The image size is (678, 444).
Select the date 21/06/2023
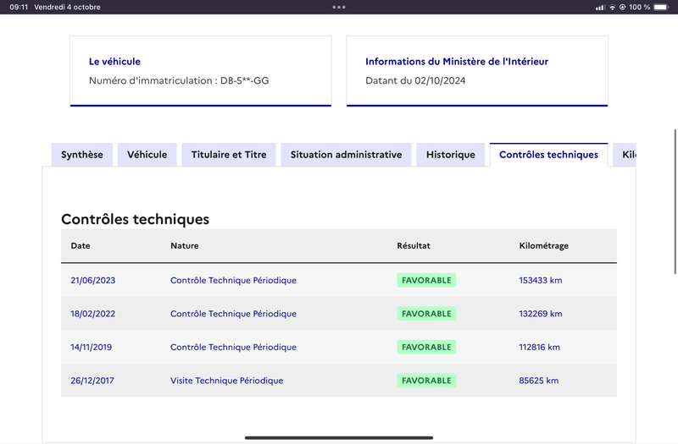click(93, 280)
